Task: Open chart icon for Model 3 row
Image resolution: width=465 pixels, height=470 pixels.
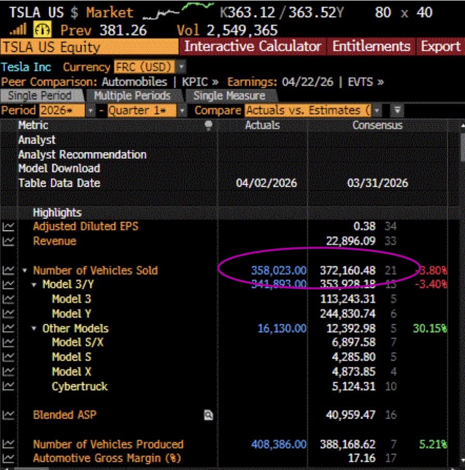Action: pyautogui.click(x=8, y=299)
